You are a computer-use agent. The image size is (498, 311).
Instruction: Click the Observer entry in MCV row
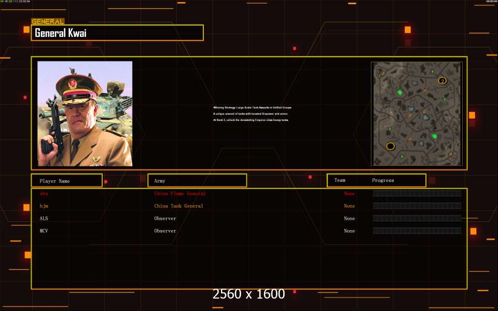[x=165, y=231]
